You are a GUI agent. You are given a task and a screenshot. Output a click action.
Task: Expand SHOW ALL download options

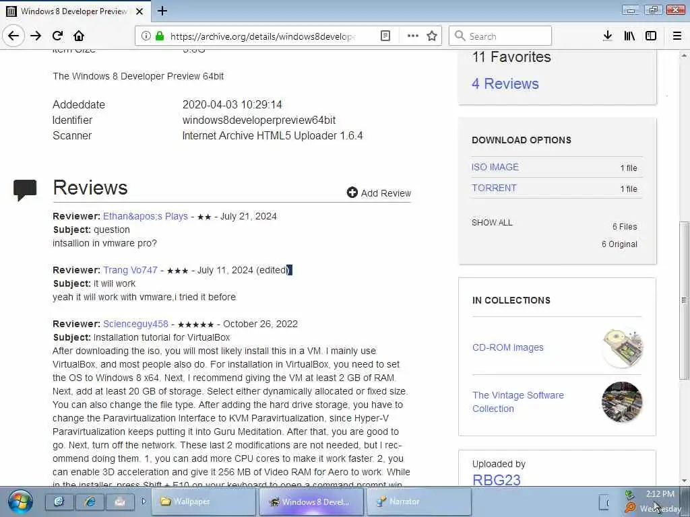[x=492, y=222]
